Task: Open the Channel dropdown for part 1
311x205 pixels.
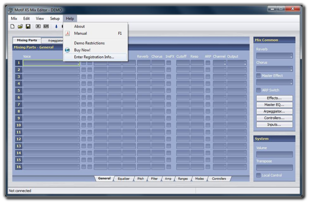Action: pyautogui.click(x=220, y=63)
